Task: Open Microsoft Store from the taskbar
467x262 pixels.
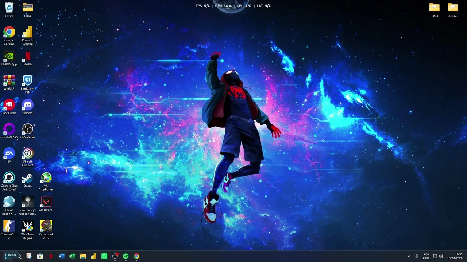Action: click(40, 256)
